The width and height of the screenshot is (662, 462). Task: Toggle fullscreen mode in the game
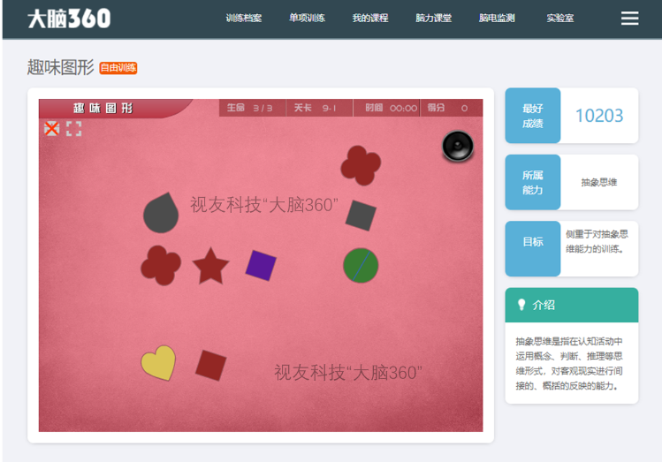[74, 129]
